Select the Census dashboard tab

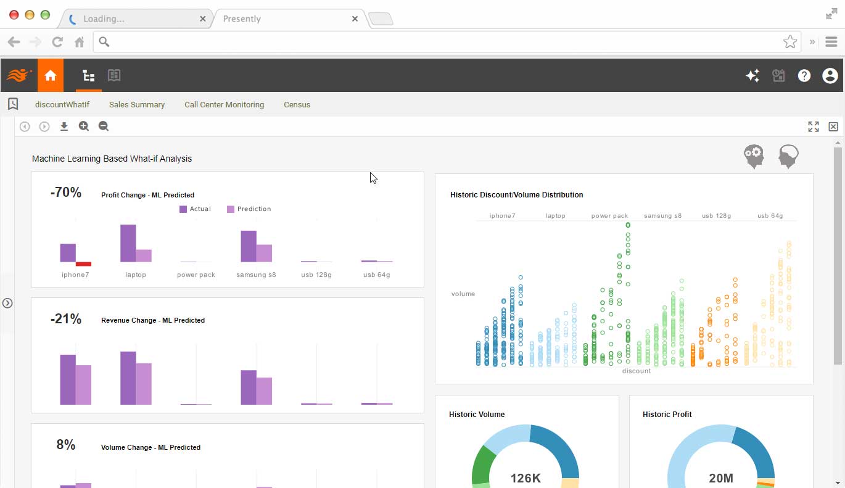[297, 104]
